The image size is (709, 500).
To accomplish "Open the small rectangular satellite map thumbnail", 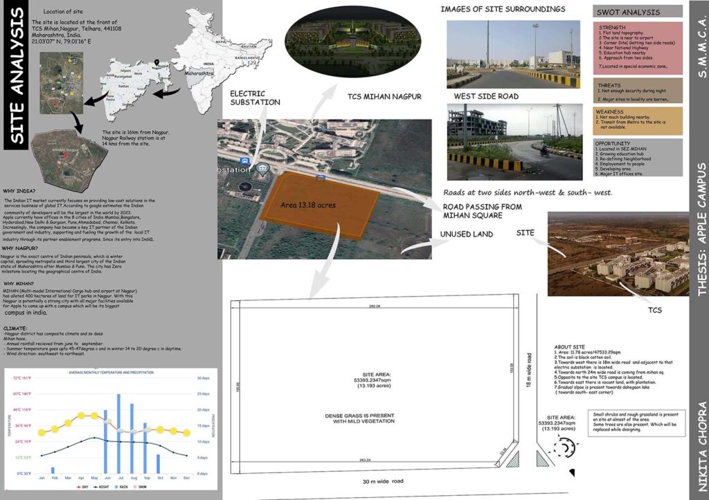I will tap(62, 83).
